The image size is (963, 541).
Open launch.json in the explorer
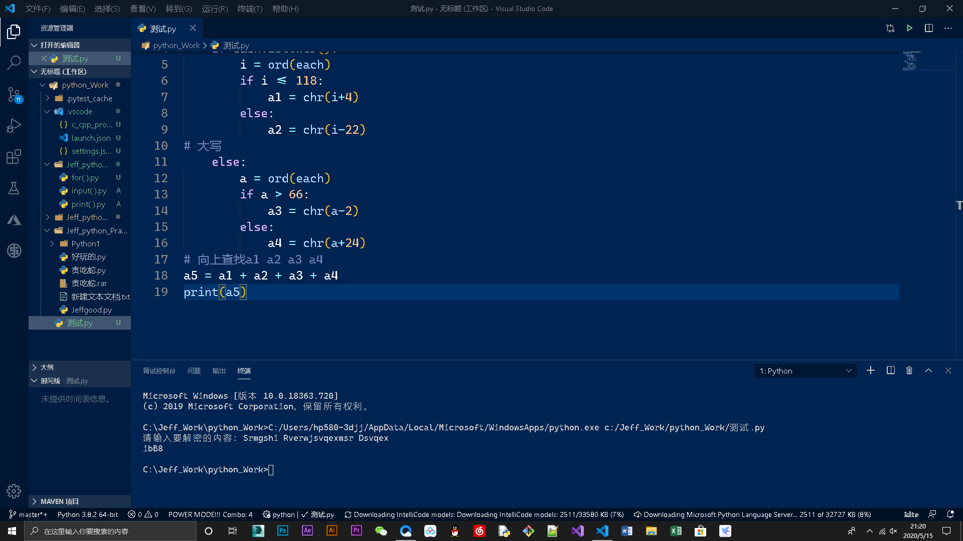click(90, 138)
